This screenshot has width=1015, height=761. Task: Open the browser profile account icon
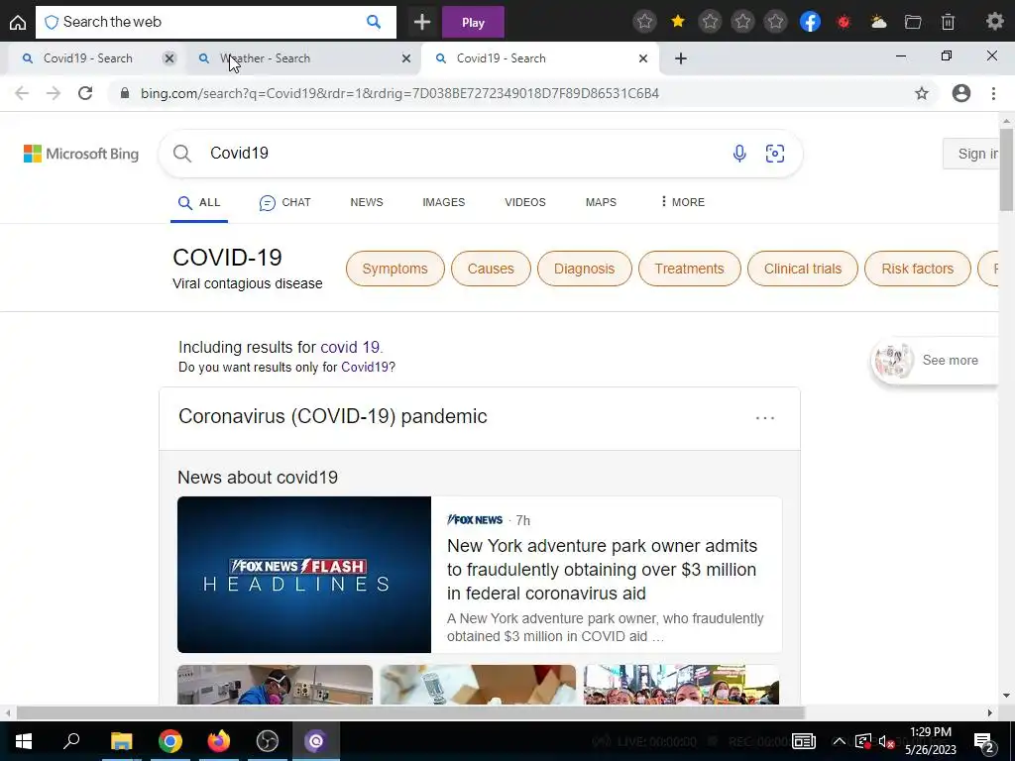pyautogui.click(x=961, y=93)
